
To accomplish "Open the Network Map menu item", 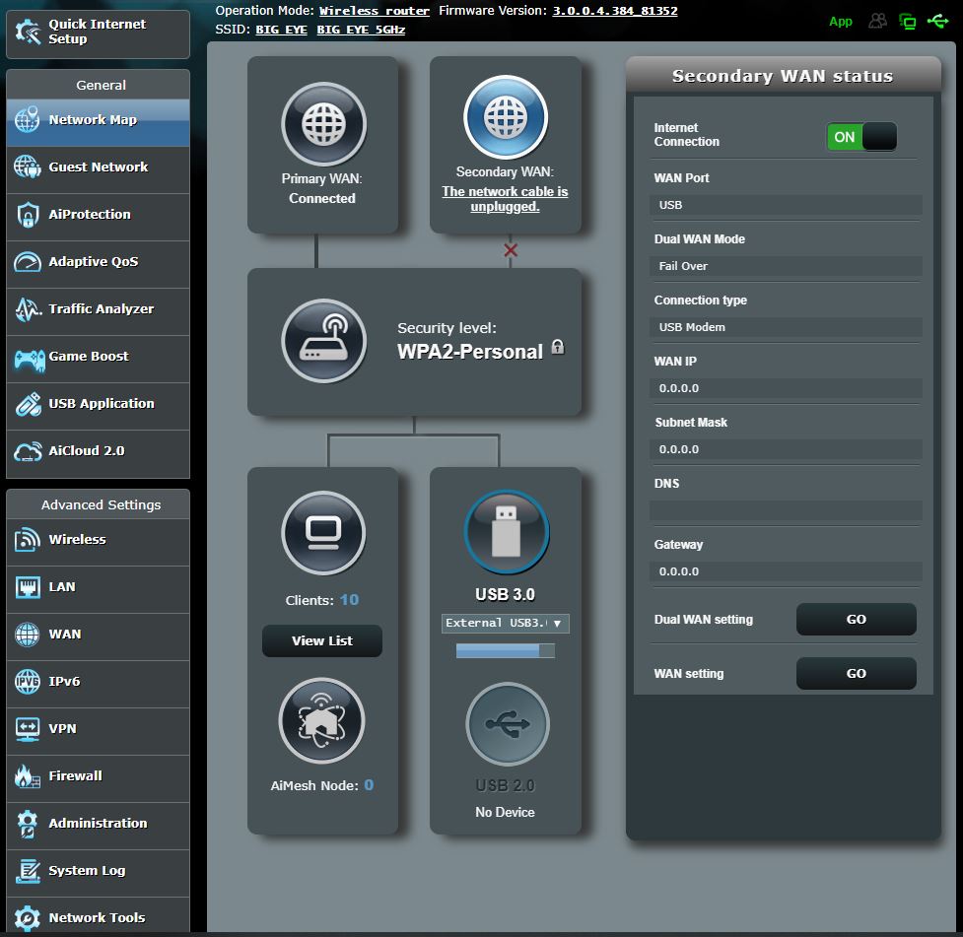I will point(98,122).
